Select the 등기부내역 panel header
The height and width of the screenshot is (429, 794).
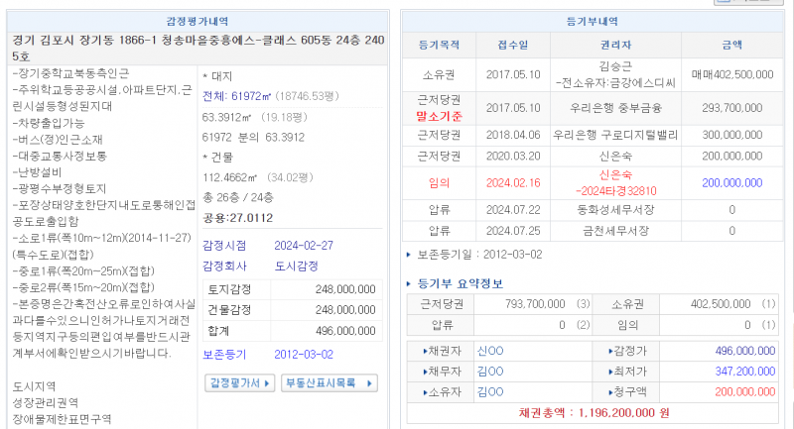click(x=595, y=21)
